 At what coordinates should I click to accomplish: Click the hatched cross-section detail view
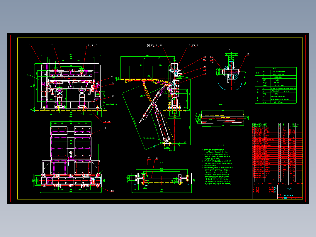pos(231,72)
